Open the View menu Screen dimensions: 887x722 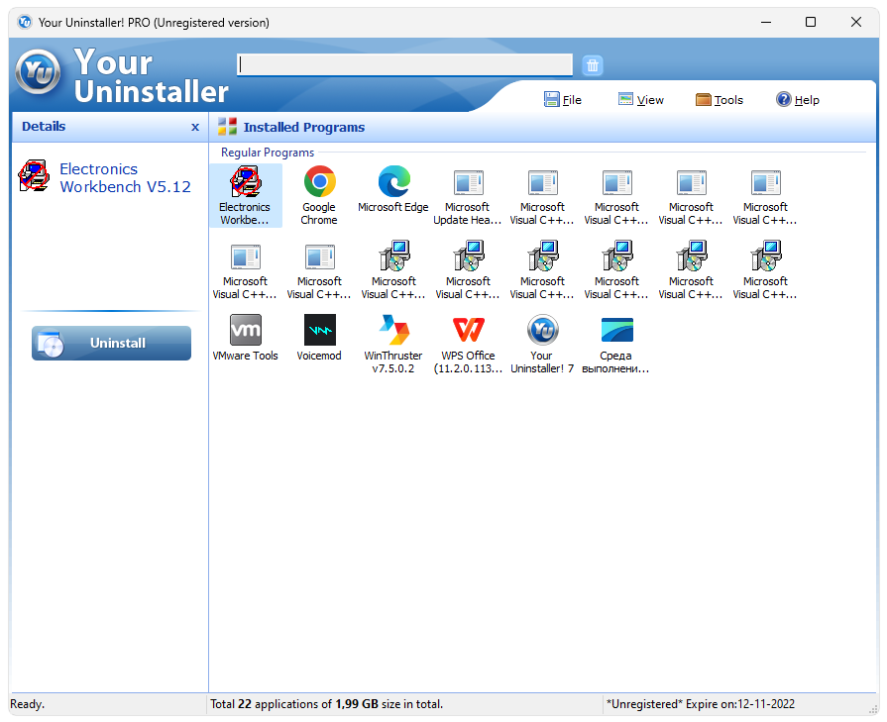pos(641,99)
